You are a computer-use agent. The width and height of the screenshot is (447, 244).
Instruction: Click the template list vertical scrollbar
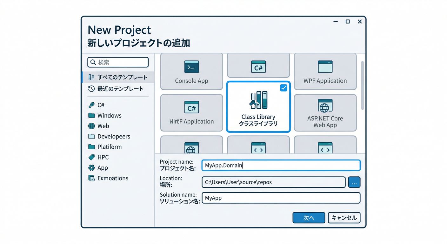(363, 85)
